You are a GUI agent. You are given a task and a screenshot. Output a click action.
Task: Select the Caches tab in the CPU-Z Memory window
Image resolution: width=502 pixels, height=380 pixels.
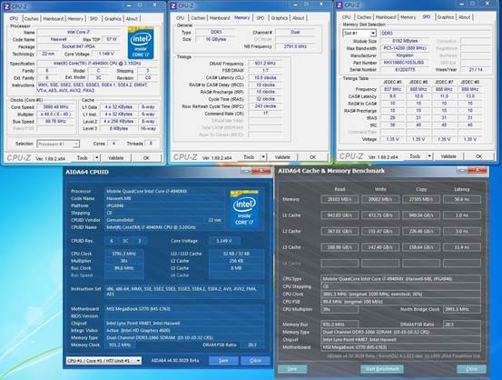coord(198,18)
